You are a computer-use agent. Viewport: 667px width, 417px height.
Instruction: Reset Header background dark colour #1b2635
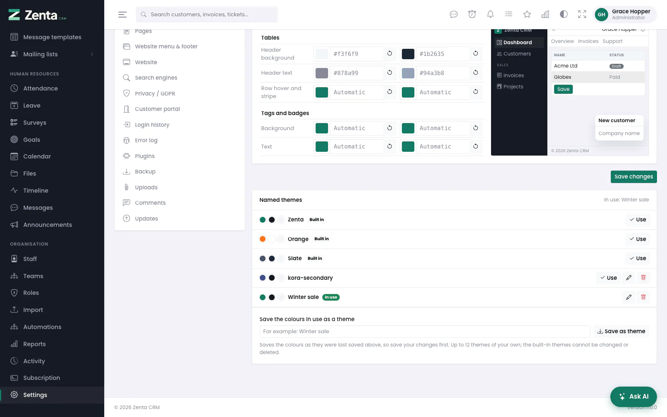476,53
